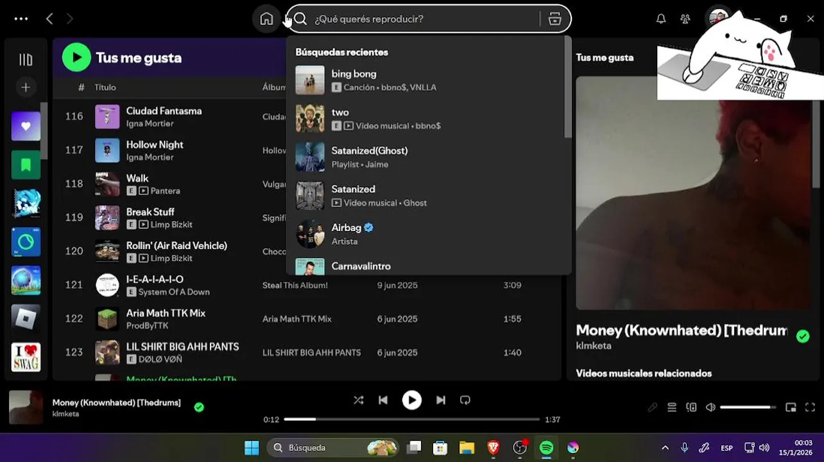Click the recent searches dropdown scrollbar
This screenshot has width=824, height=462.
pos(567,87)
